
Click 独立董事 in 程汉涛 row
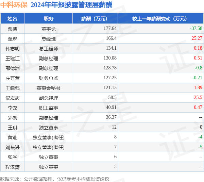[x=49, y=167]
